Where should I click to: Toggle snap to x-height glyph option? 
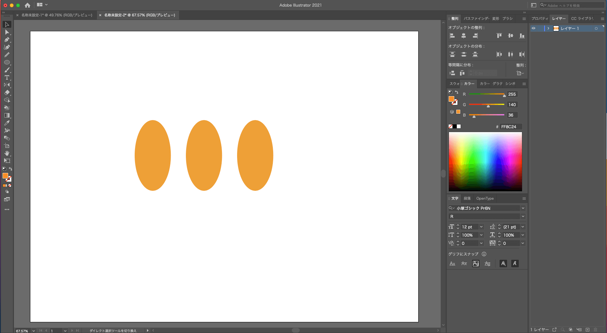464,263
